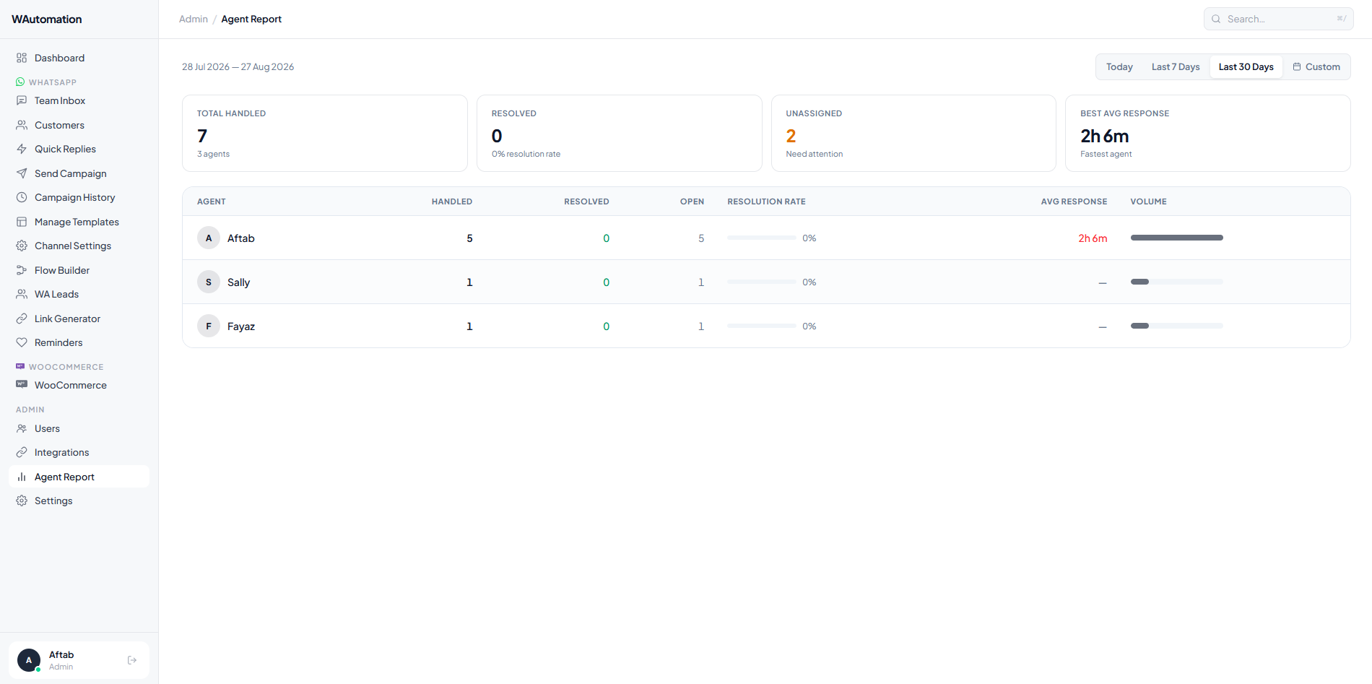Screen dimensions: 1372x684
Task: Open the Custom date range picker
Action: (1316, 67)
